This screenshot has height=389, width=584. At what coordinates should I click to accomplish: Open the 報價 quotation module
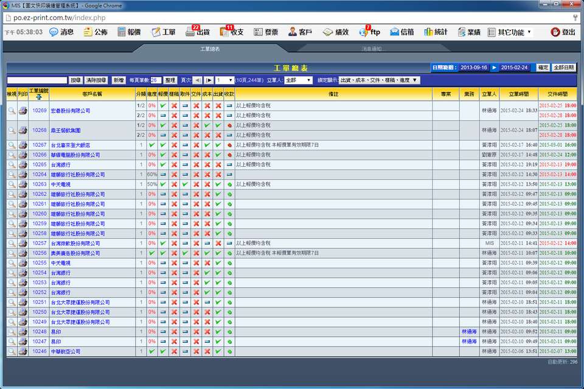click(x=122, y=32)
